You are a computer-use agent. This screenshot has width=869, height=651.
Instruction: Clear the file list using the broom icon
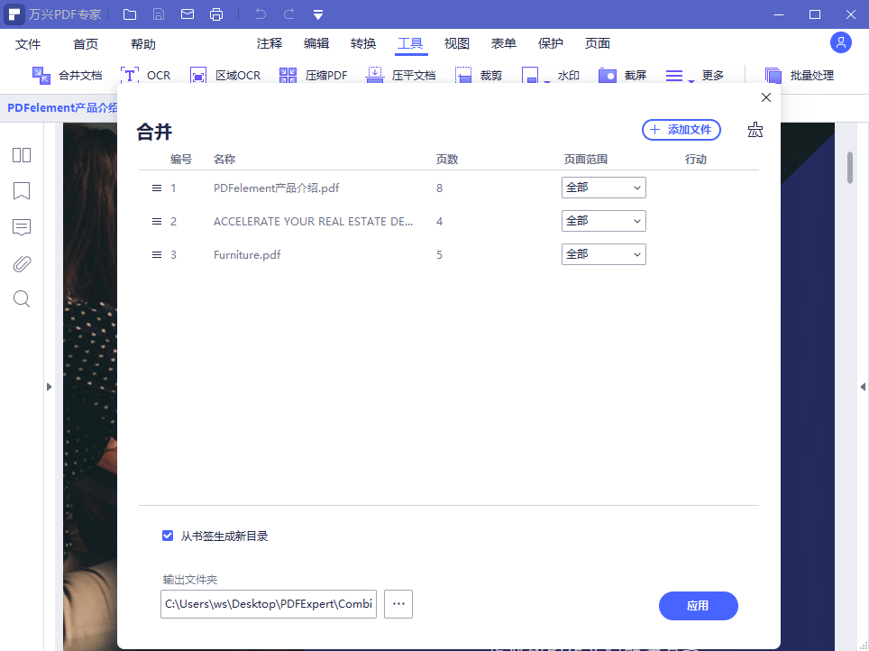(x=755, y=130)
